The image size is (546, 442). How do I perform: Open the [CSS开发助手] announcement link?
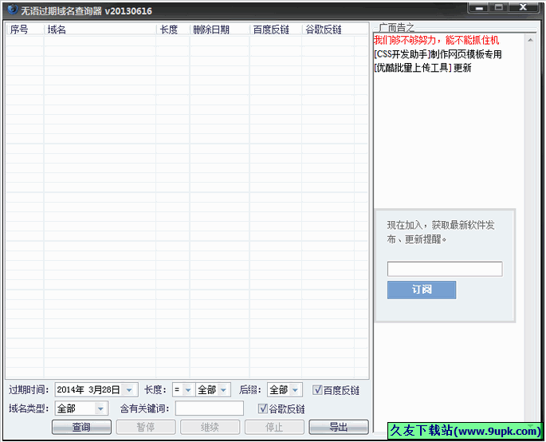[438, 54]
